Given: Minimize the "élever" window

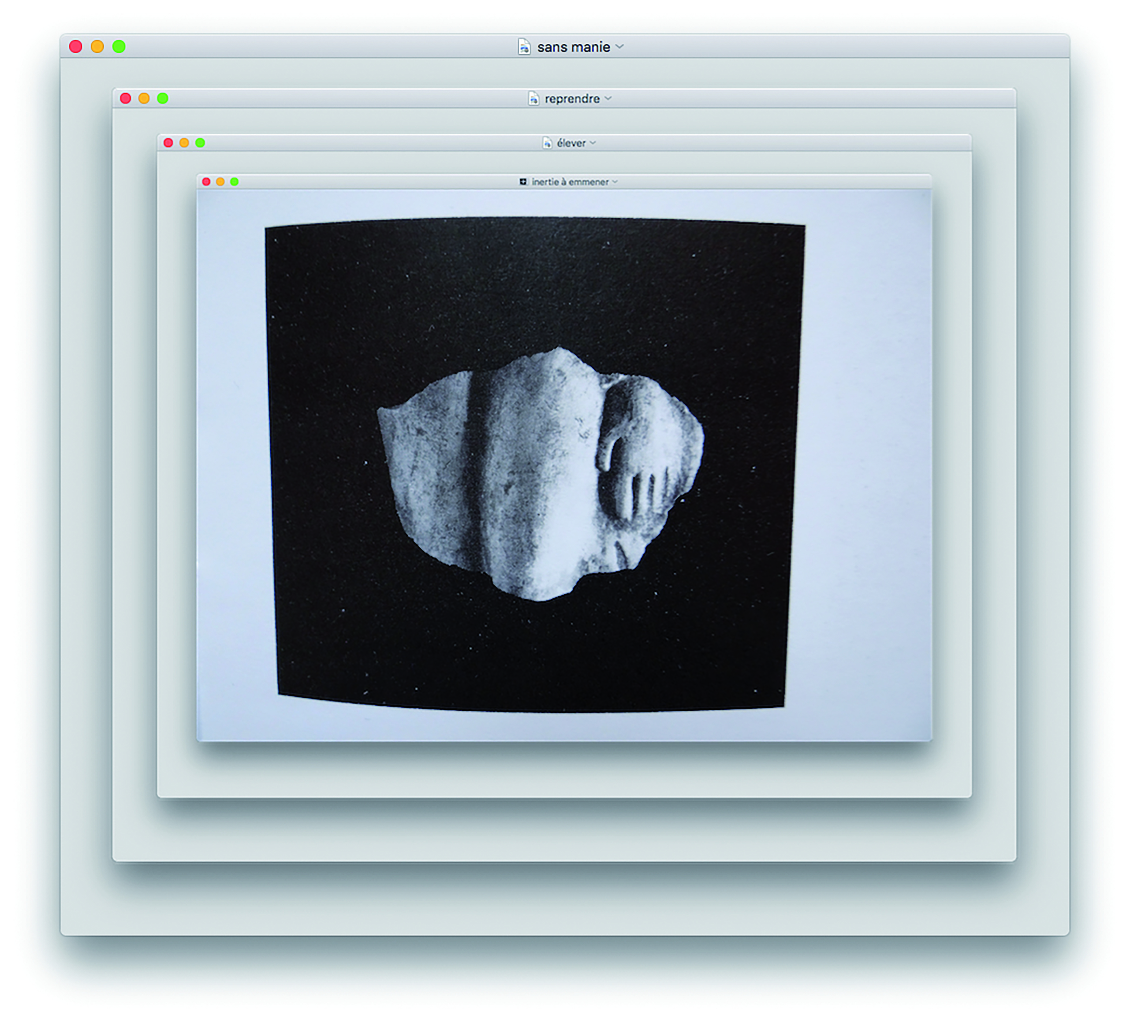Looking at the screenshot, I should [184, 143].
